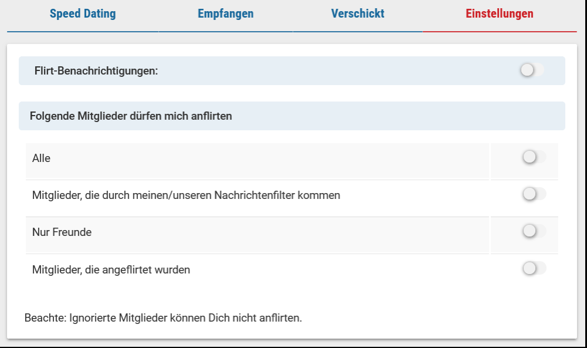
Task: Select the Einstellungen tab
Action: coord(500,14)
